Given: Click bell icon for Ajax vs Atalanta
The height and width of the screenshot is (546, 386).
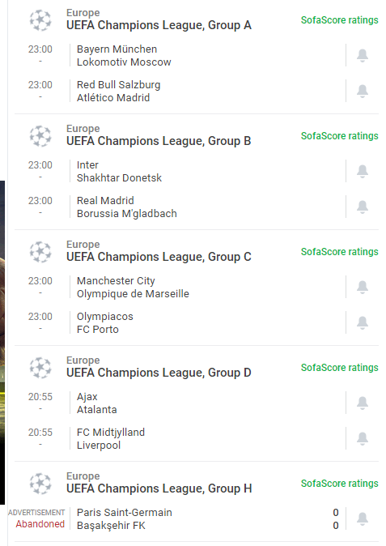Looking at the screenshot, I should click(363, 403).
